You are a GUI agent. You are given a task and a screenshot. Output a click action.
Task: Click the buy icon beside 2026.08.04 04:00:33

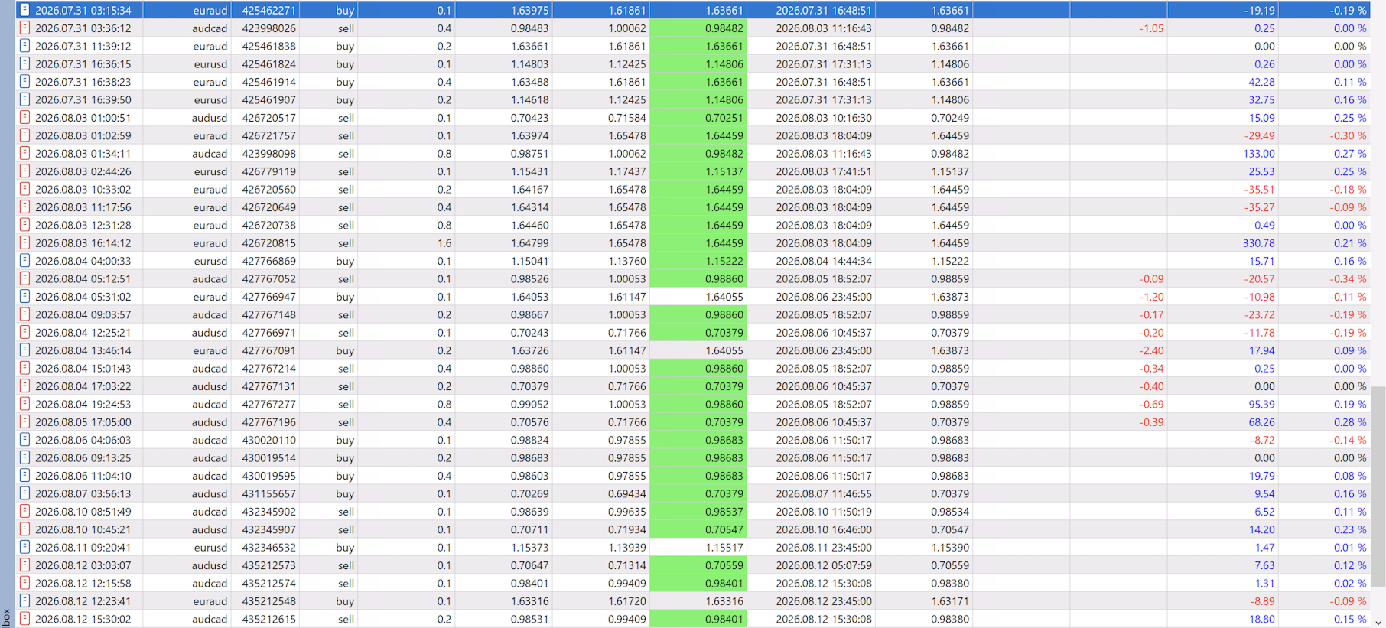[x=24, y=260]
